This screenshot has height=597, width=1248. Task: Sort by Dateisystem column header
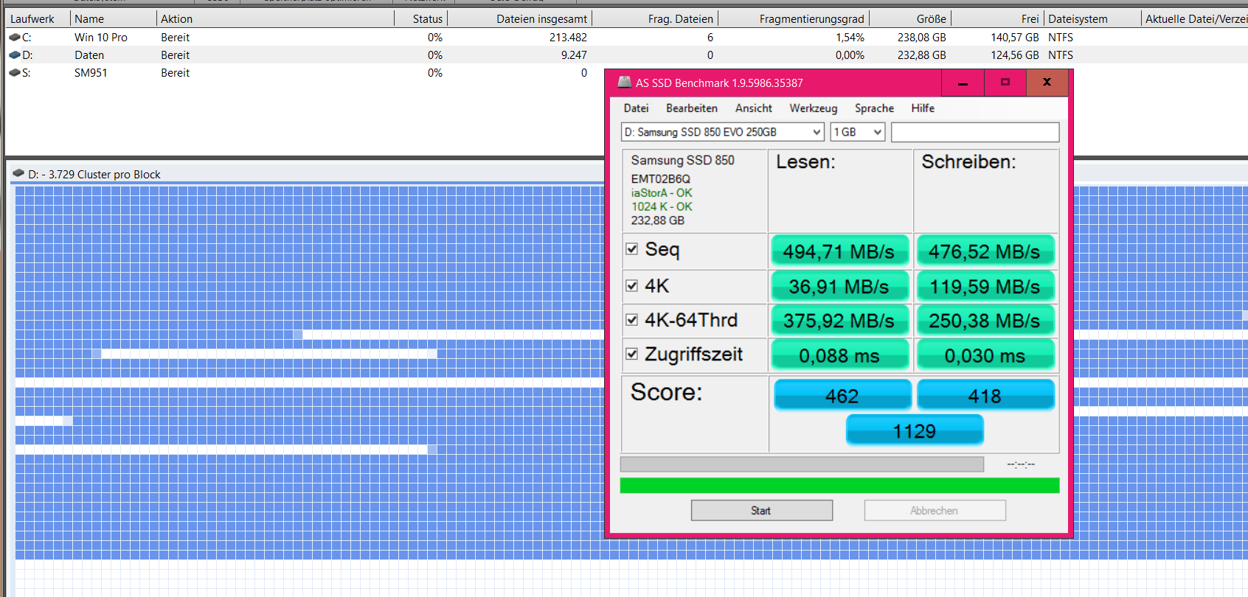pyautogui.click(x=1092, y=18)
